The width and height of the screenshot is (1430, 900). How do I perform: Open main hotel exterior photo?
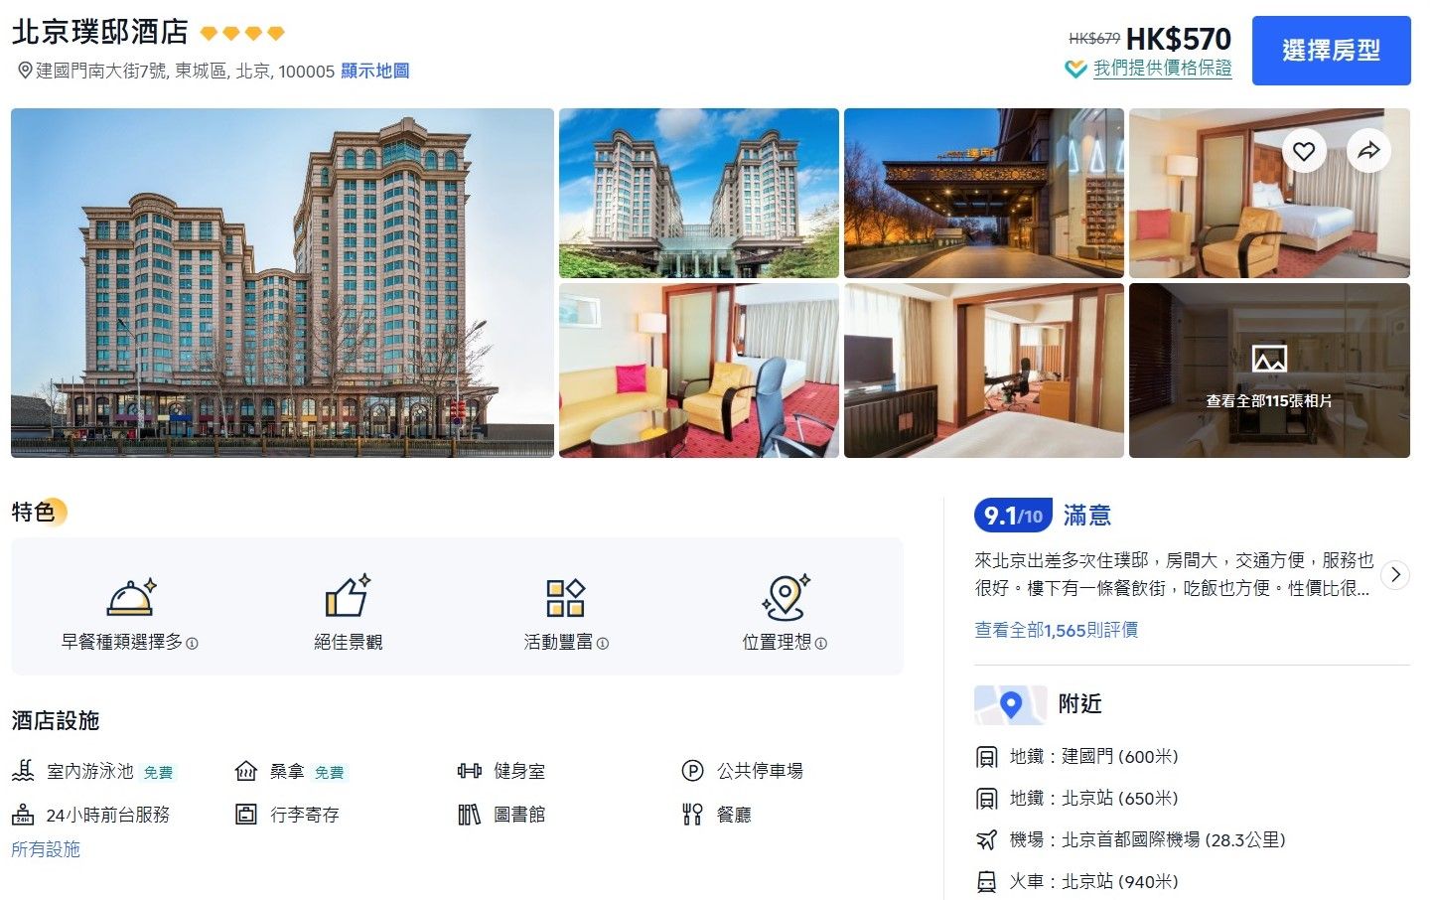tap(282, 283)
